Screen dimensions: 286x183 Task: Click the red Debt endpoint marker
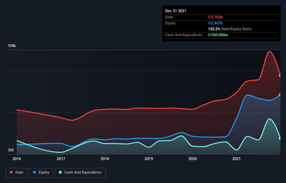[280, 75]
